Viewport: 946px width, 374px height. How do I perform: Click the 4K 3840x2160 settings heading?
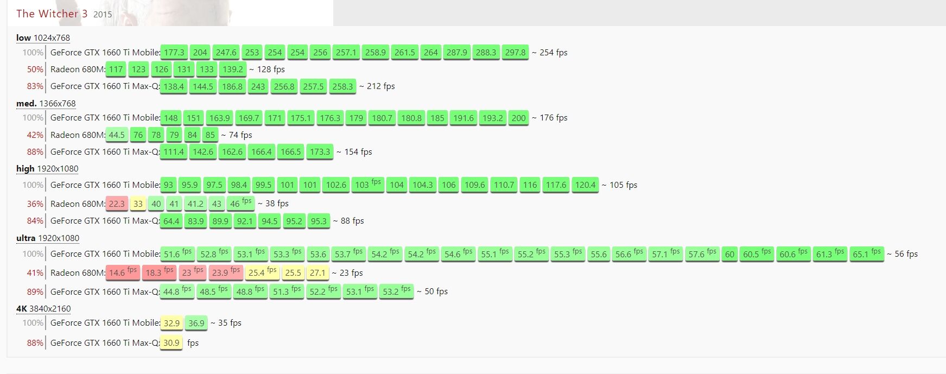pos(43,308)
